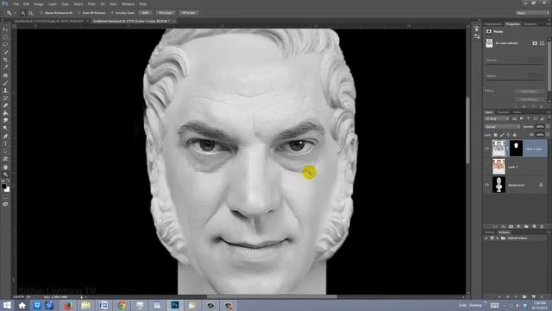Click the 100% actual pixels button
Screen dimensions: 552x311
[x=146, y=13]
